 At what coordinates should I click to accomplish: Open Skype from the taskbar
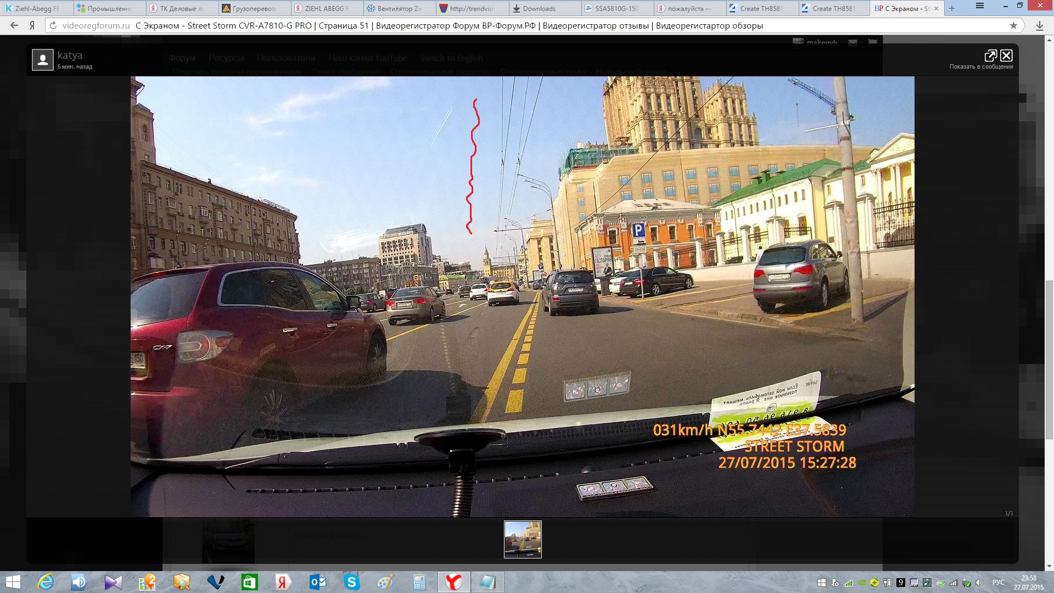(x=351, y=581)
